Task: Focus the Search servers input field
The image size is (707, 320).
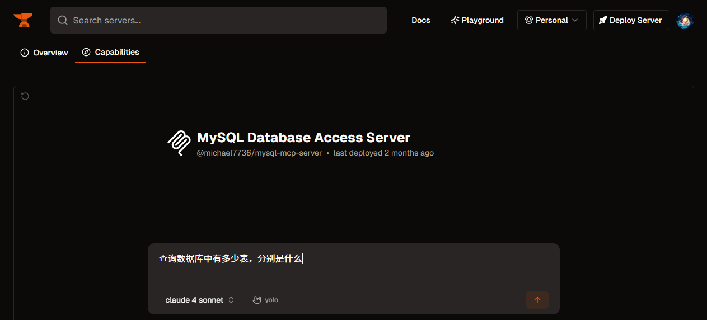Action: tap(218, 20)
